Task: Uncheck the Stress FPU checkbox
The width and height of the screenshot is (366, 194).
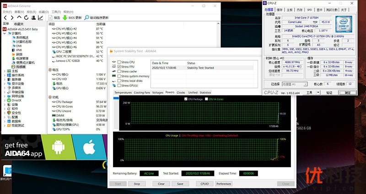Action: coord(119,67)
